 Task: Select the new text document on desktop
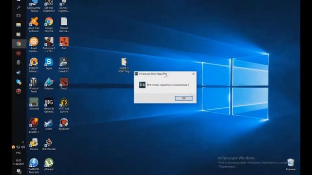pos(64,25)
